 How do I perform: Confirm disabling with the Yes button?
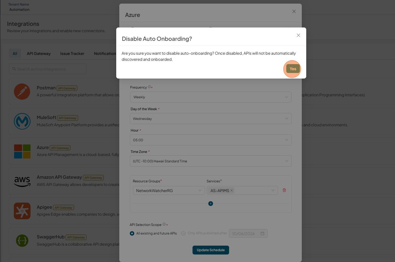(x=293, y=69)
